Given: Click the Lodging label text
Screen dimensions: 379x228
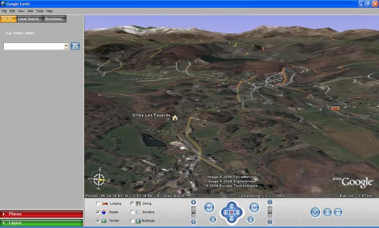Looking at the screenshot, I should (115, 204).
